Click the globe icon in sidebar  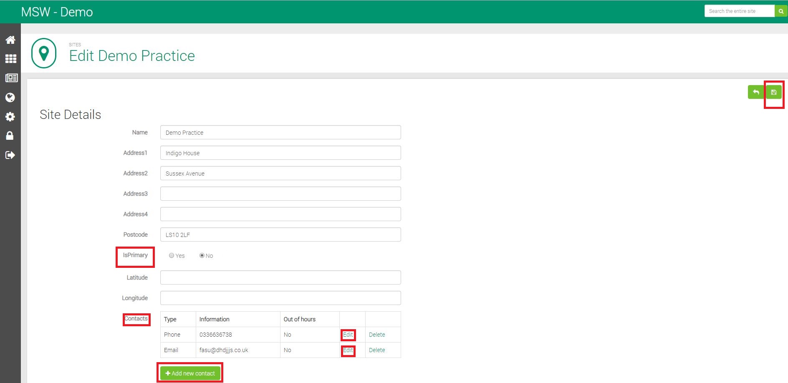click(x=10, y=97)
